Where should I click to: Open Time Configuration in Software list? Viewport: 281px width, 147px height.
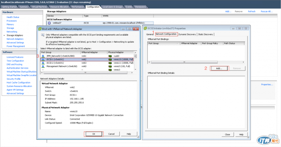pos(15,61)
